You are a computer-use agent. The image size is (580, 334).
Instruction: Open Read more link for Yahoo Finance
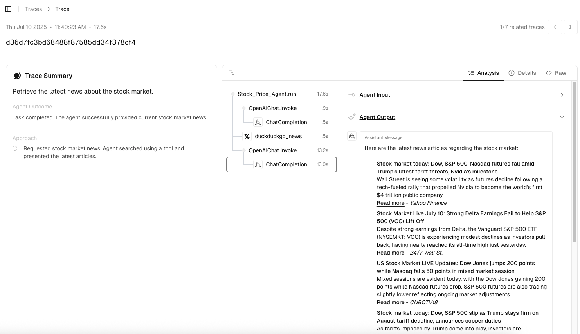pos(391,203)
